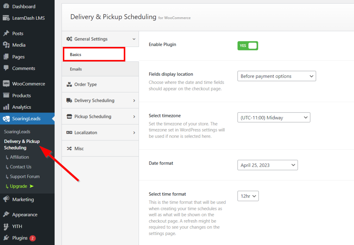Open Pickup Scheduling settings tab
This screenshot has width=354, height=245.
[100, 116]
